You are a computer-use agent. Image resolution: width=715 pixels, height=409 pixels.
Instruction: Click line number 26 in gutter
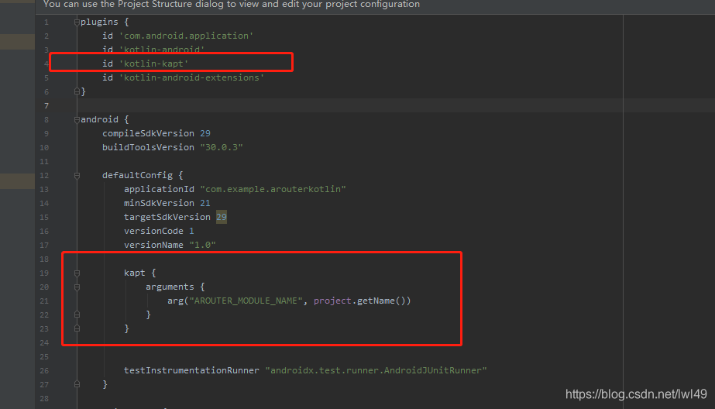point(44,371)
